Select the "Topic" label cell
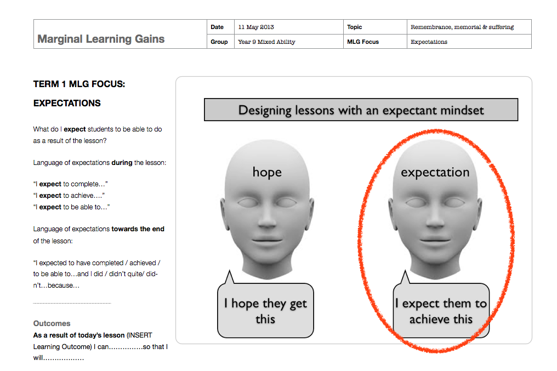This screenshot has height=371, width=557. coord(354,27)
